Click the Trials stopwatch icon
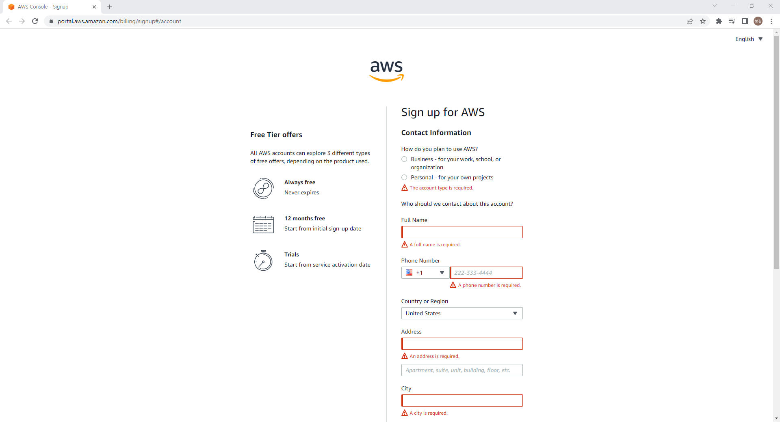 263,261
